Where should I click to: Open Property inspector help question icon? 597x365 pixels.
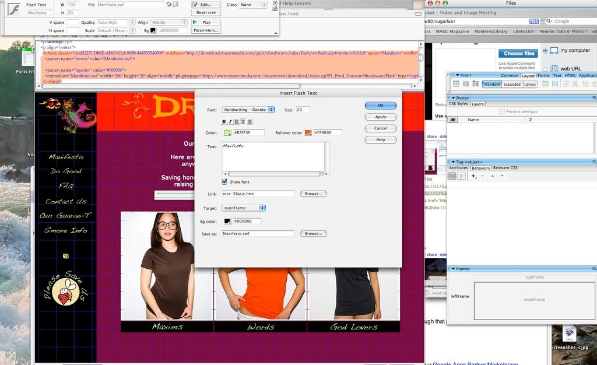pyautogui.click(x=275, y=3)
